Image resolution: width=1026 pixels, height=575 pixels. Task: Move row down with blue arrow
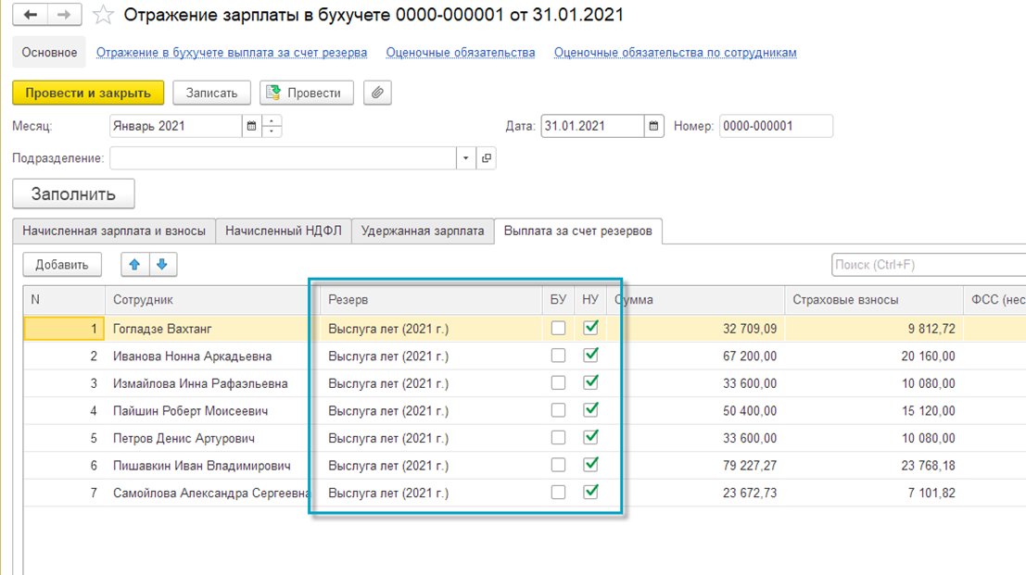pyautogui.click(x=162, y=265)
